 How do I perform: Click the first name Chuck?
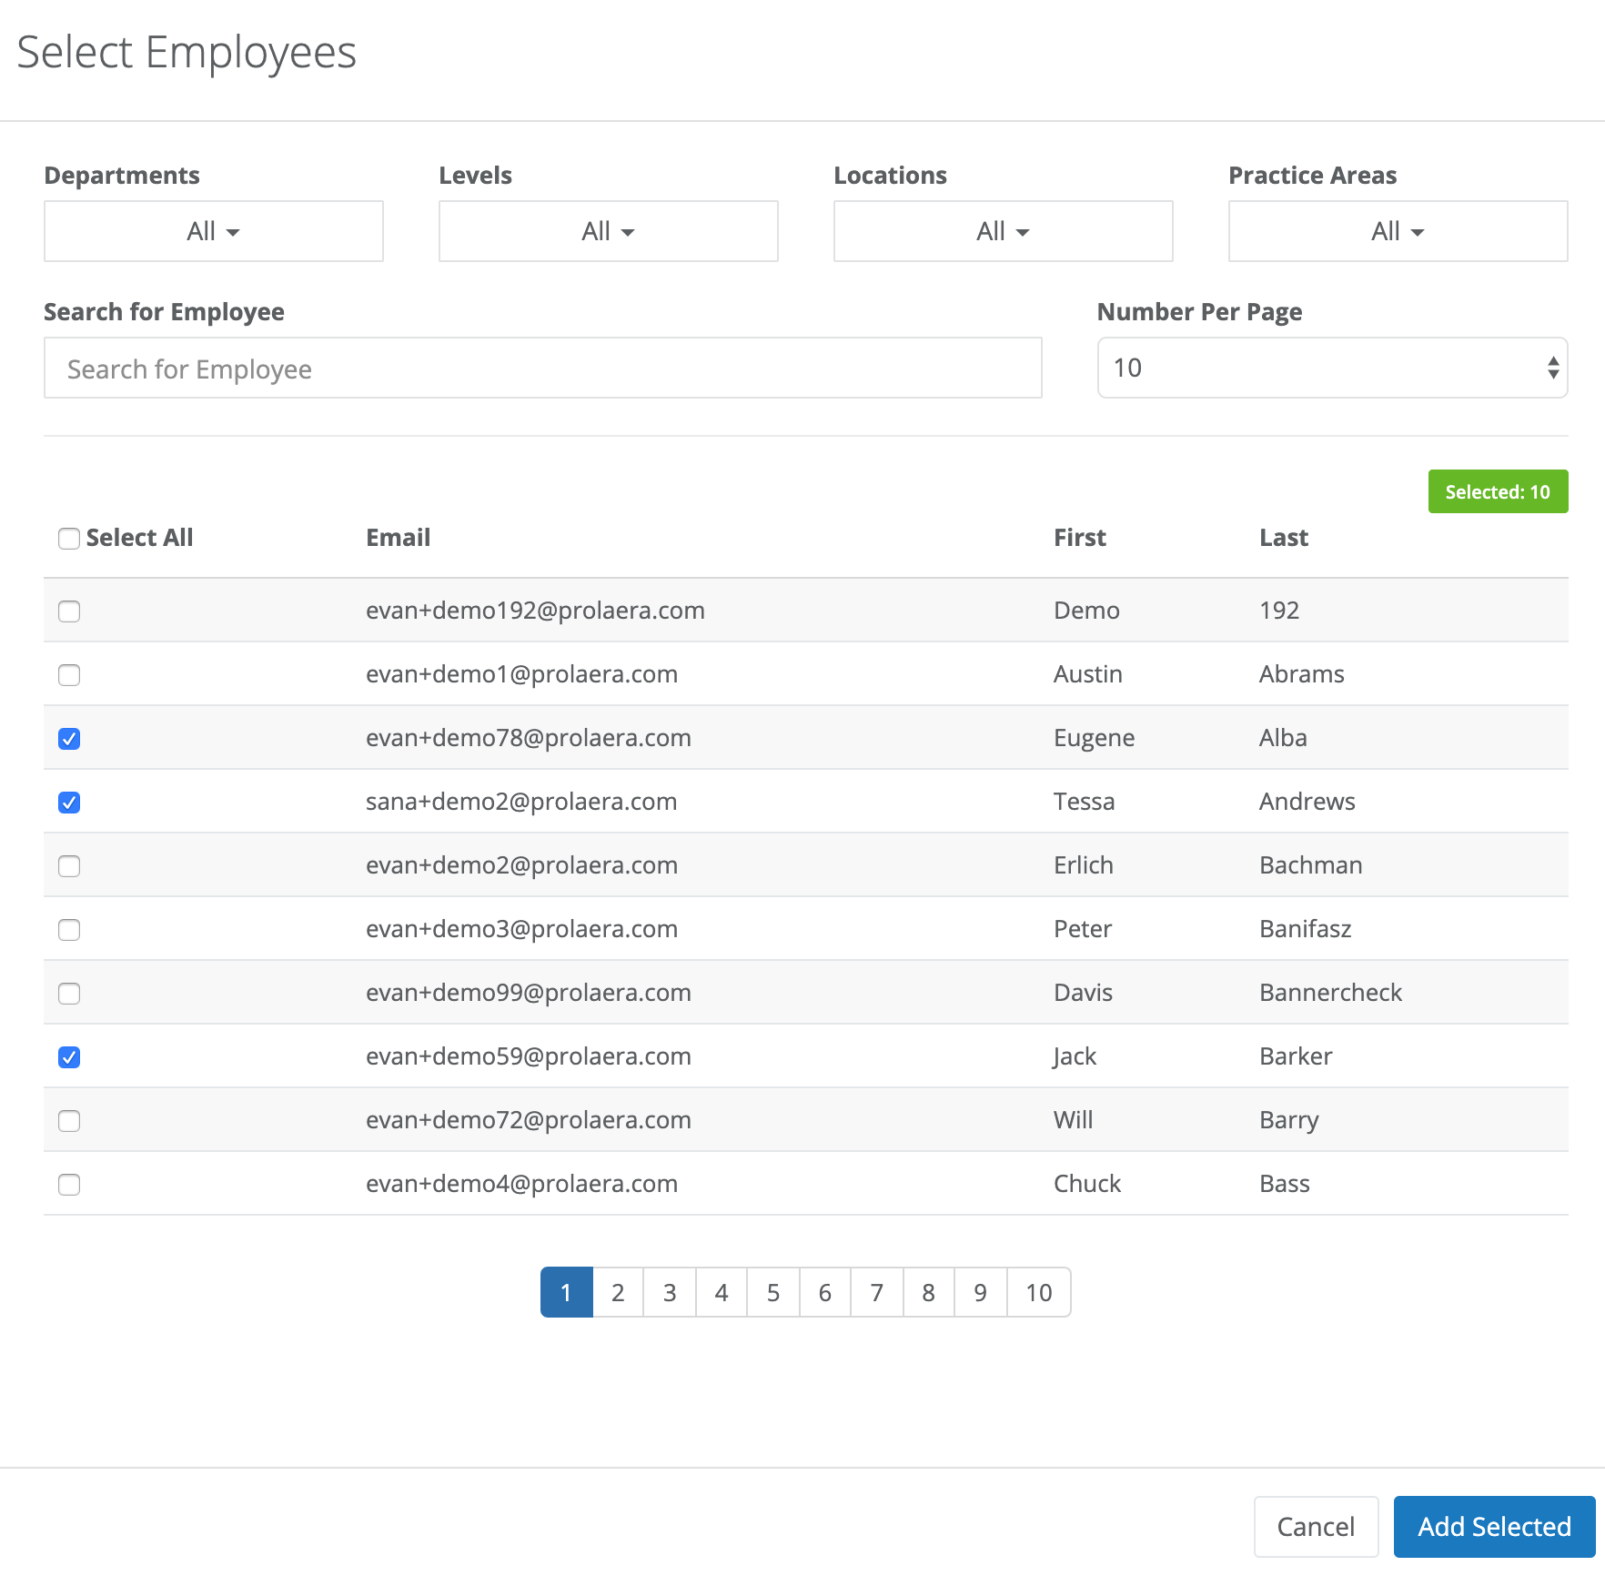(x=1087, y=1184)
